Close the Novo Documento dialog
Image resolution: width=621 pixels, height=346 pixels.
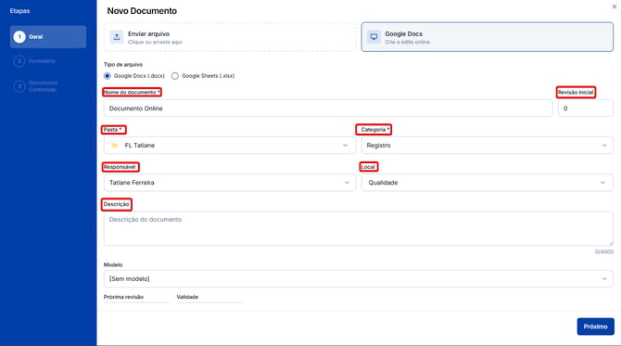coord(615,6)
